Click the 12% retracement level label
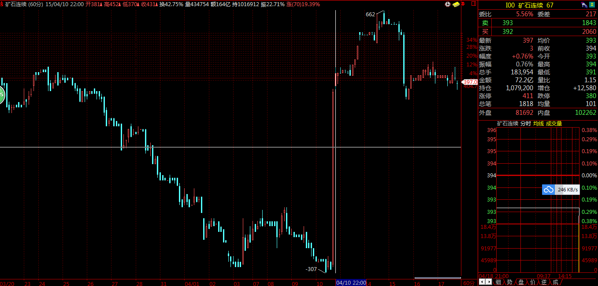The width and height of the screenshot is (598, 286). pos(472,65)
